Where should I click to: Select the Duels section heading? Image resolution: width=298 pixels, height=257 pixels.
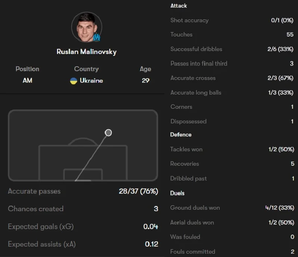pos(178,193)
